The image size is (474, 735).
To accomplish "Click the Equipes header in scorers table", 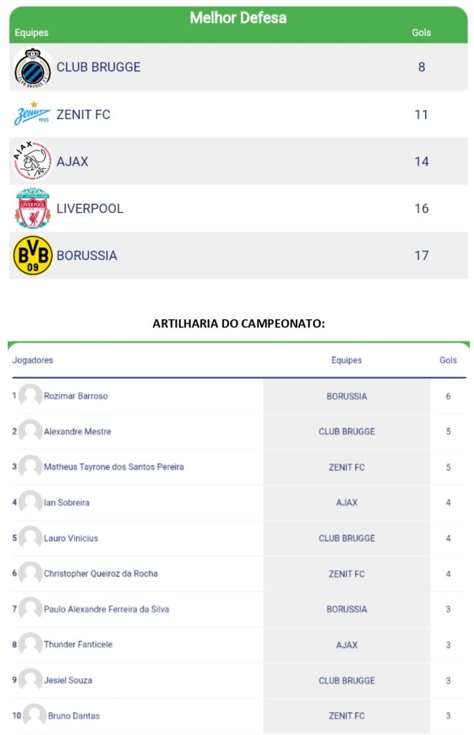I will (346, 360).
